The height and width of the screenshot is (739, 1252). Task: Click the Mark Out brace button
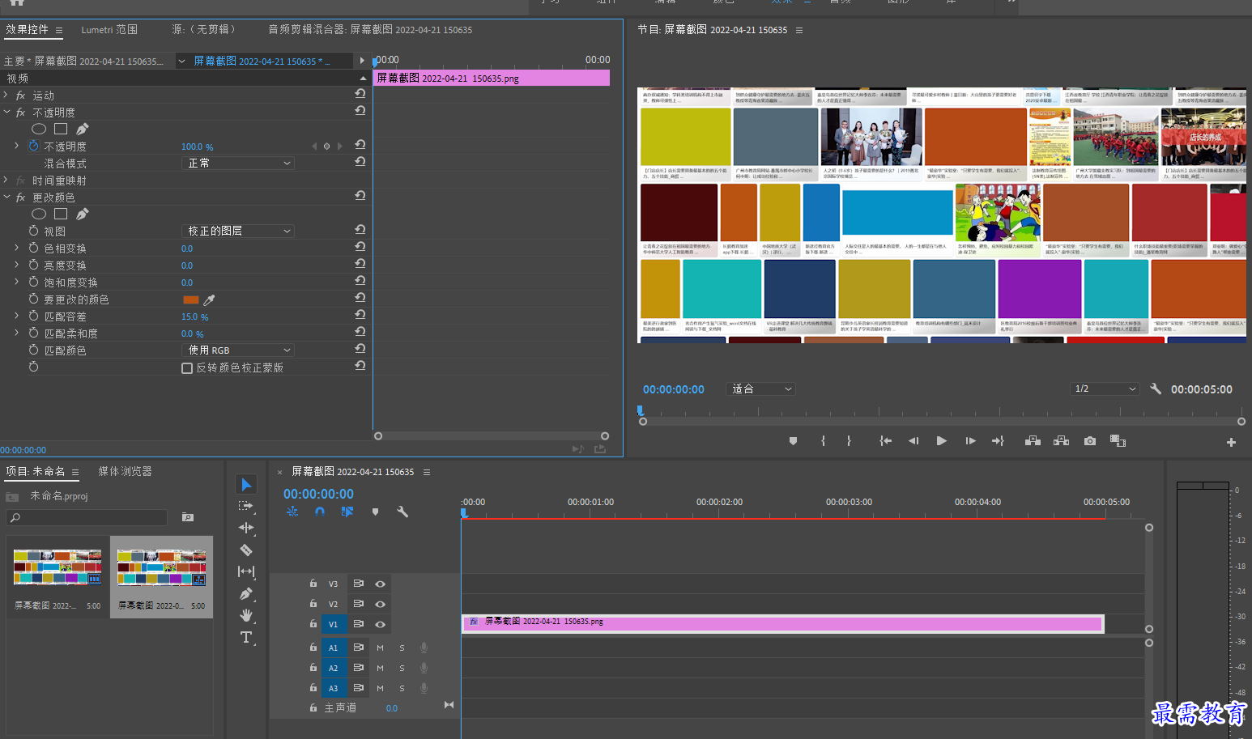pos(849,441)
